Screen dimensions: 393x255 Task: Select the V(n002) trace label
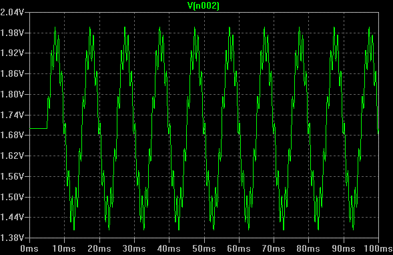pos(204,5)
